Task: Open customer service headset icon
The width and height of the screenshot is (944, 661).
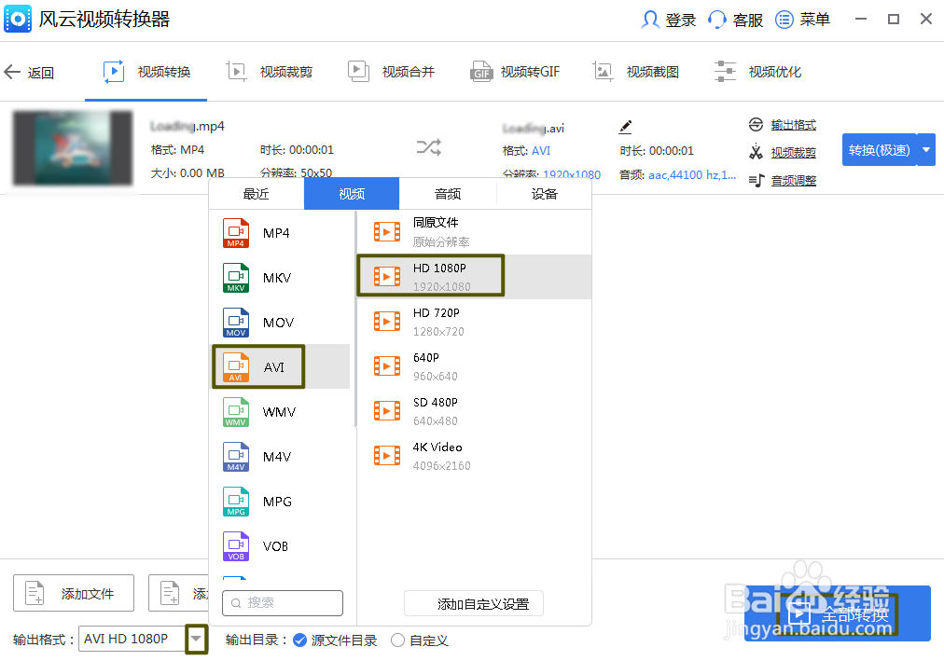Action: coord(716,20)
